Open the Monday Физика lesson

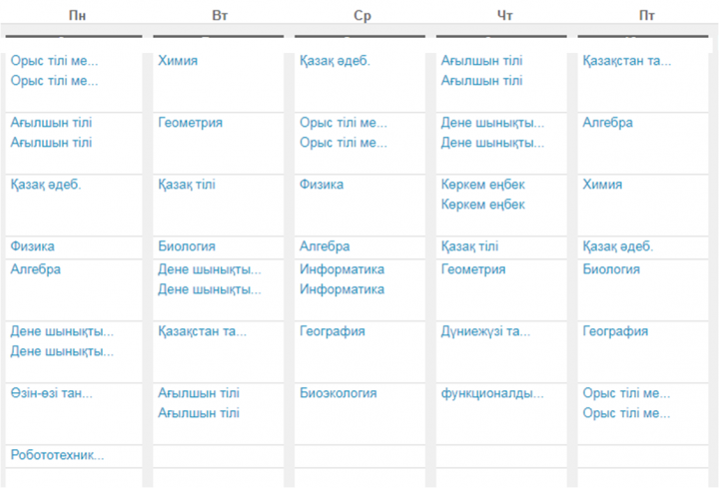(32, 246)
